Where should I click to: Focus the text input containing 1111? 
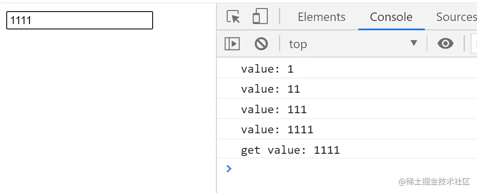(79, 21)
